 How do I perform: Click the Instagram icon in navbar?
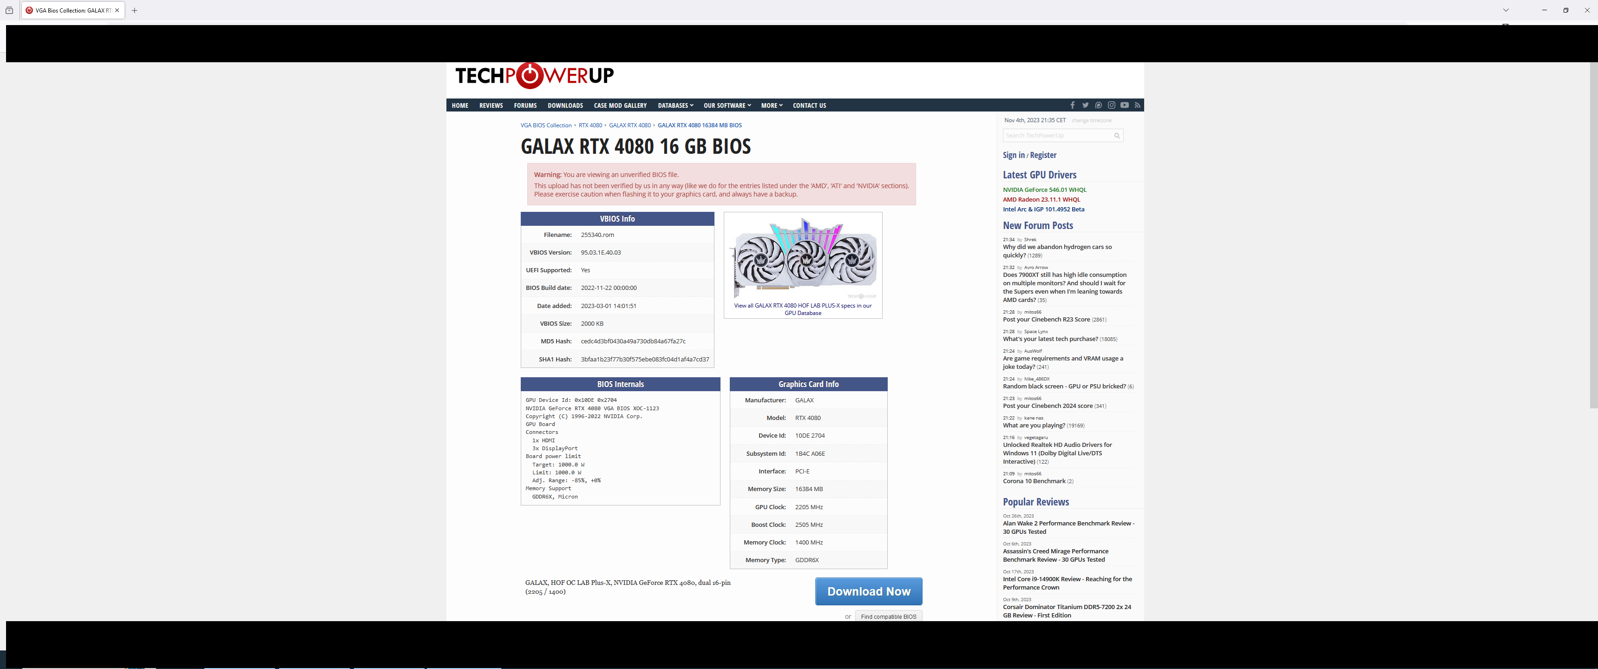[1111, 105]
